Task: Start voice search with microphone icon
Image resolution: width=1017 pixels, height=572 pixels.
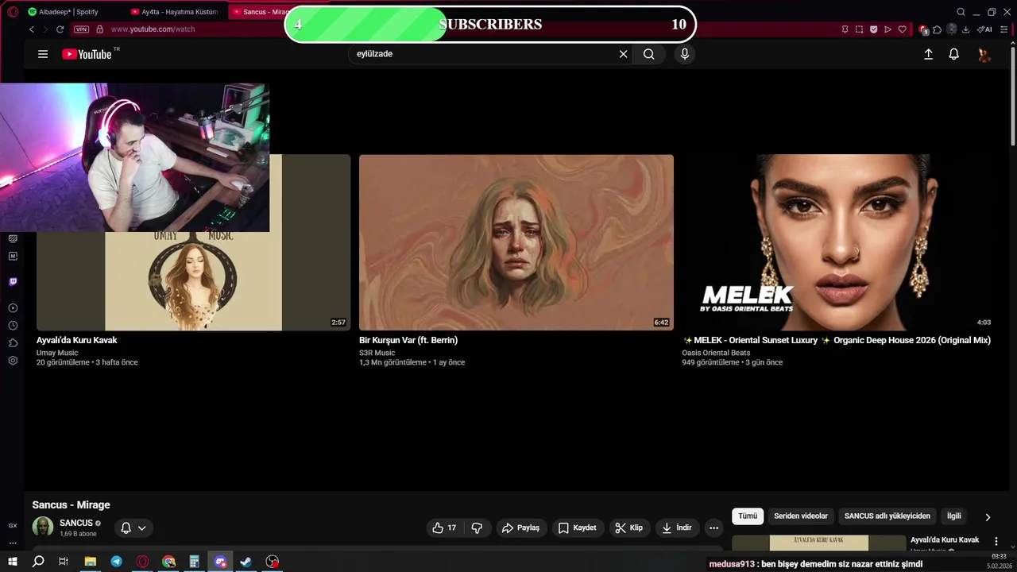Action: (685, 54)
